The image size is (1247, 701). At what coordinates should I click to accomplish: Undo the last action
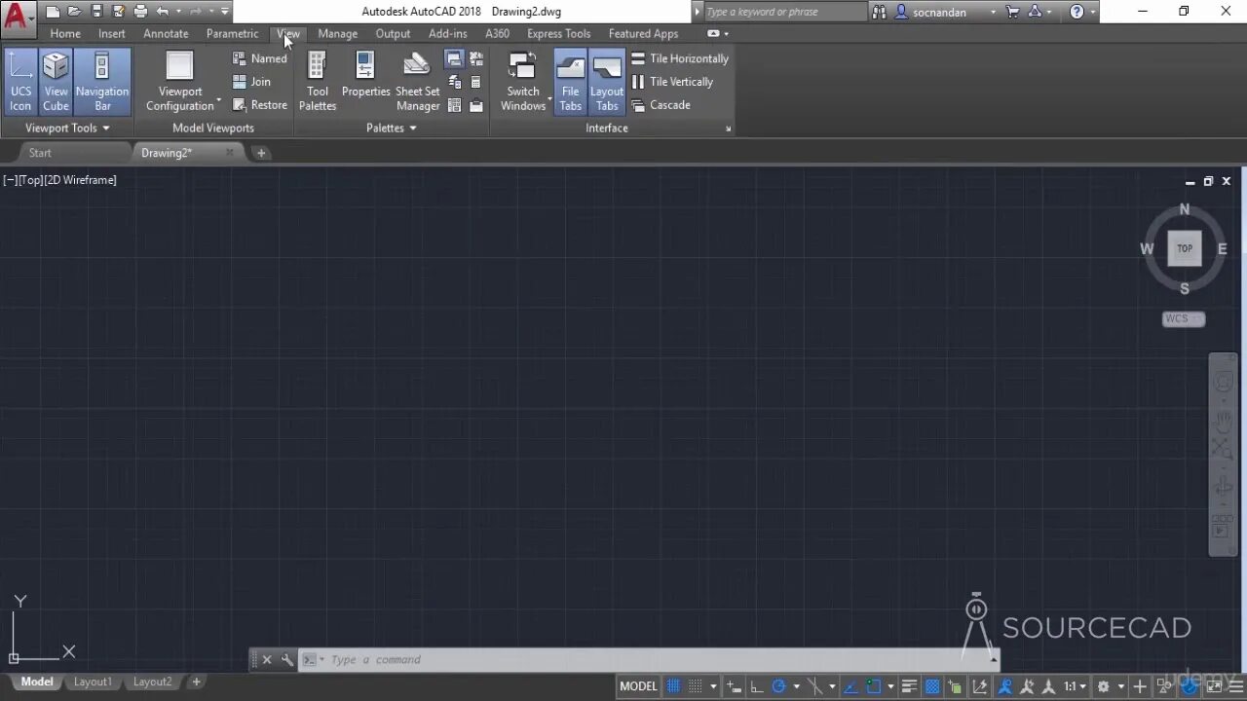click(163, 12)
